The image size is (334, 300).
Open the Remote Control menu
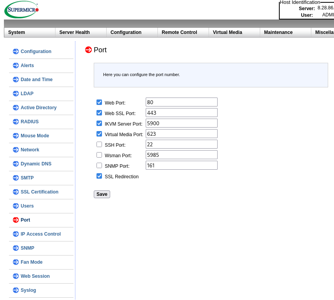[179, 32]
